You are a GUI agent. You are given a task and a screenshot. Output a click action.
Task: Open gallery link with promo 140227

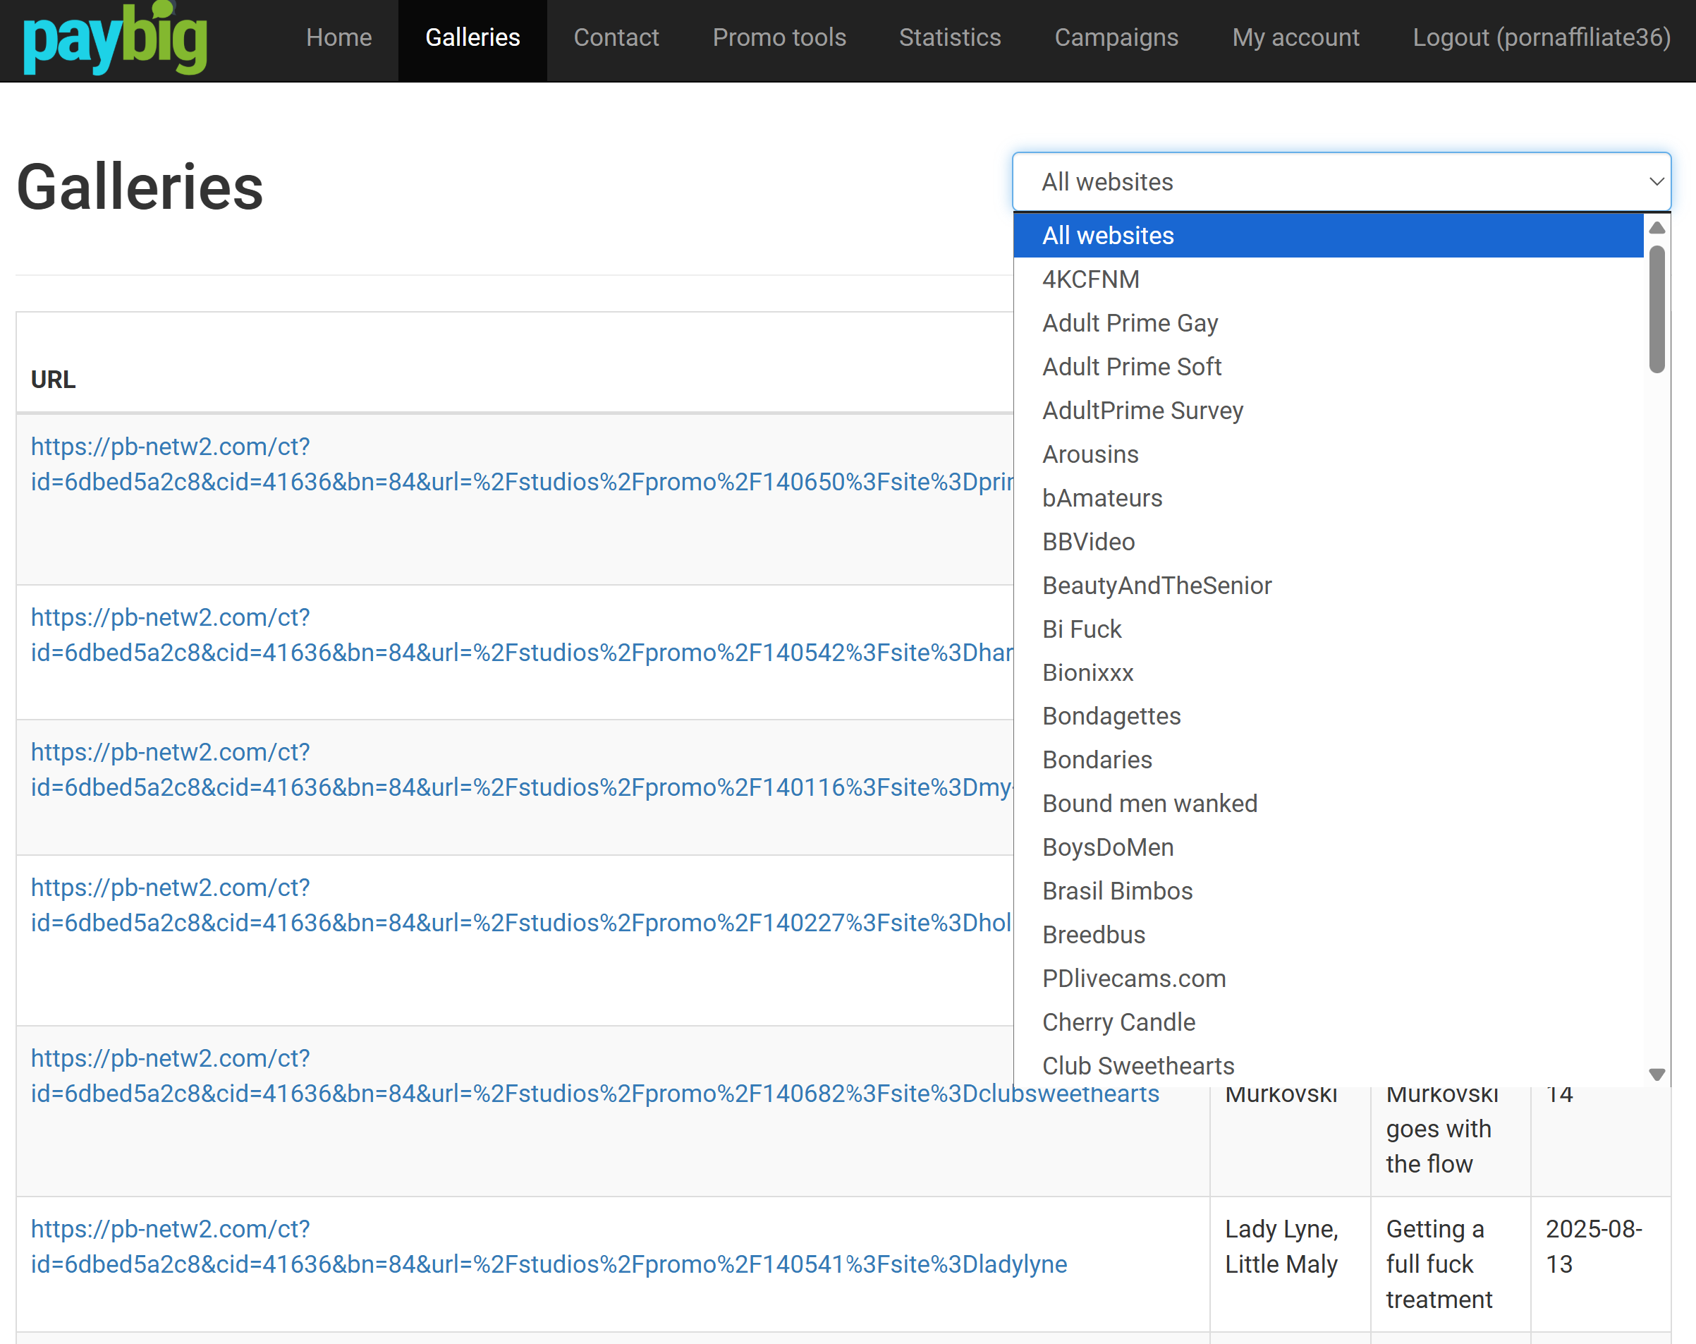click(x=523, y=905)
